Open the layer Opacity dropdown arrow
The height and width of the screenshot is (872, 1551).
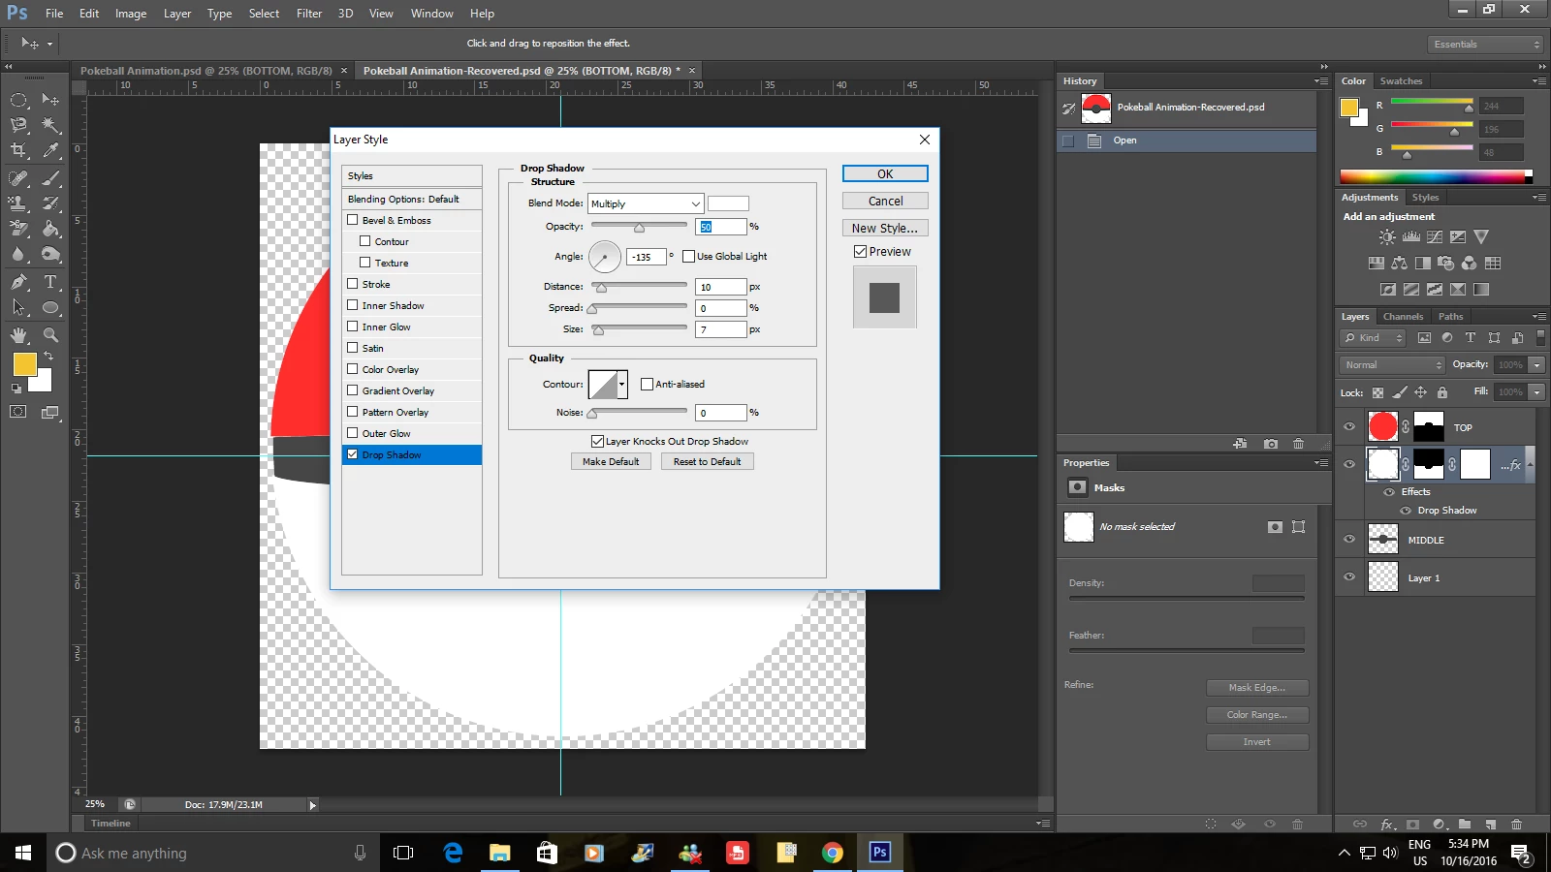tap(1536, 365)
